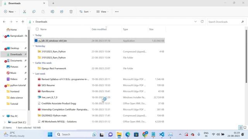
Task: Collapse the Yesterday group
Action: (x=33, y=46)
